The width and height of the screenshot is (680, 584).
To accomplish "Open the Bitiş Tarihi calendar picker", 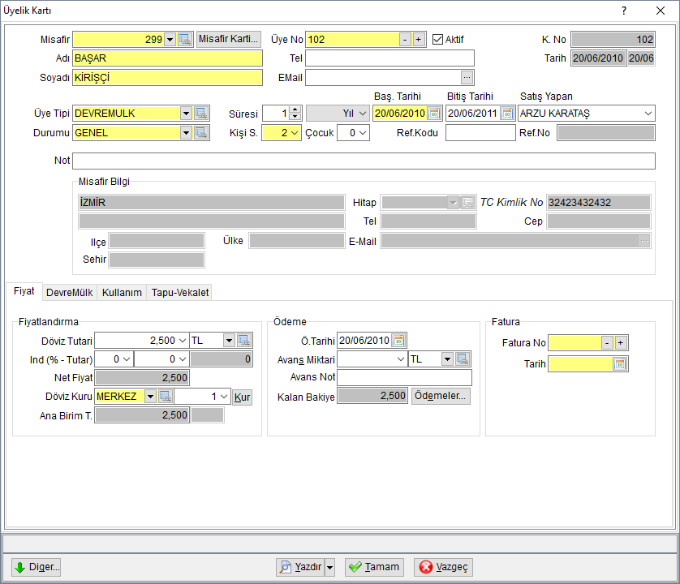I will click(x=507, y=114).
